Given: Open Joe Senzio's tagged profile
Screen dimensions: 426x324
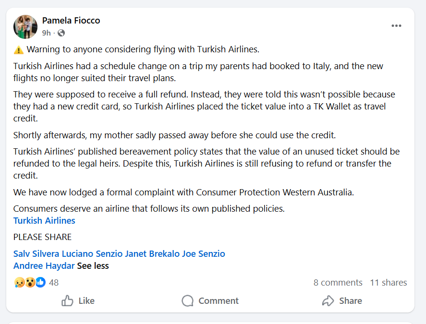Looking at the screenshot, I should coord(204,253).
